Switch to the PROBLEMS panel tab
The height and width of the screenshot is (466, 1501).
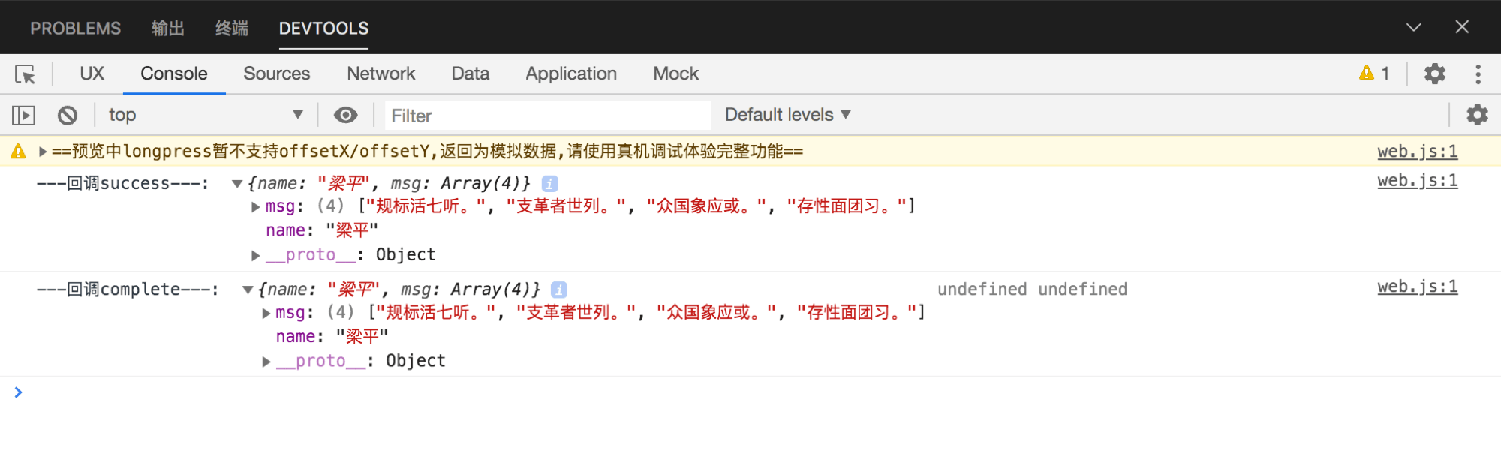pyautogui.click(x=75, y=29)
